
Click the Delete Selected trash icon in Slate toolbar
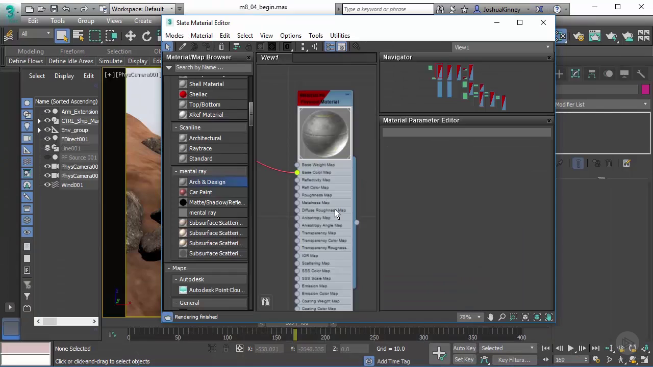click(221, 47)
